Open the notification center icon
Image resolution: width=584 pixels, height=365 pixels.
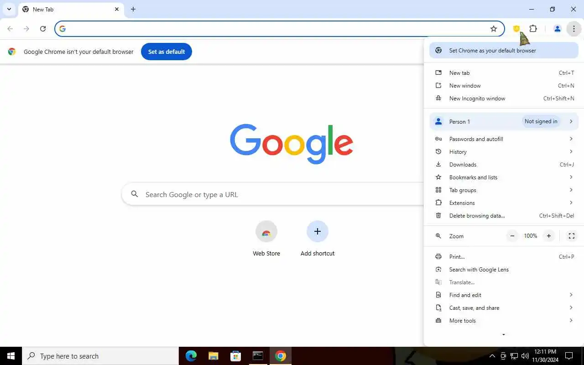(569, 356)
